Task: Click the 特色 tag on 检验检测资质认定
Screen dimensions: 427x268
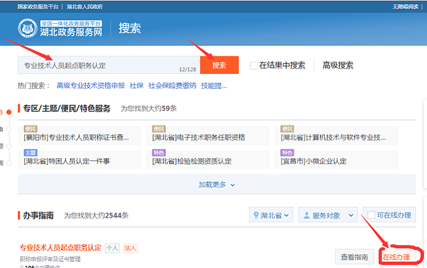Action: point(159,153)
